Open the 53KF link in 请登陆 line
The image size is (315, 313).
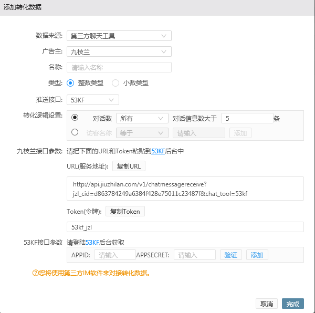[x=92, y=243]
